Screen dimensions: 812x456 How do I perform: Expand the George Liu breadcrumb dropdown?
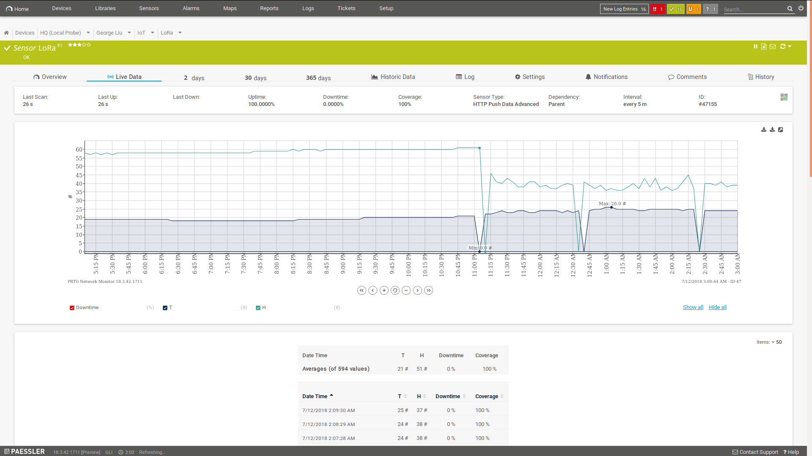[x=129, y=33]
